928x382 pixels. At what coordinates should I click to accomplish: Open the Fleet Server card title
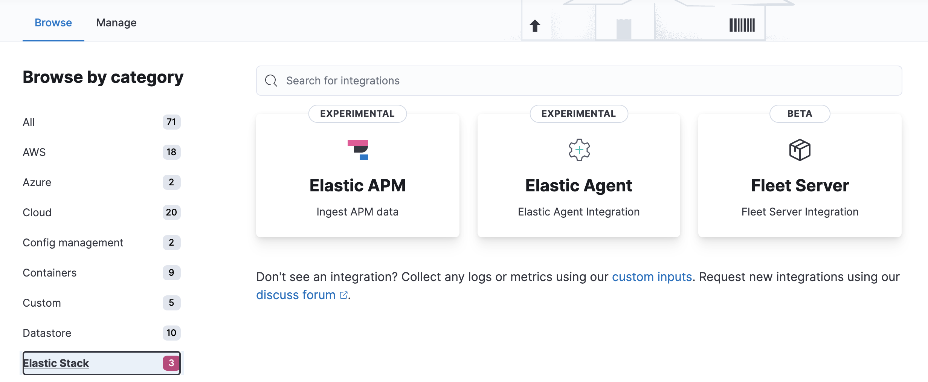[800, 185]
